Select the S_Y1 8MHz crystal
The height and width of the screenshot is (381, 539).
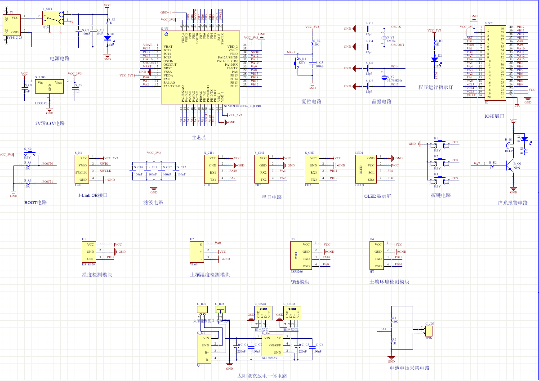(x=384, y=38)
